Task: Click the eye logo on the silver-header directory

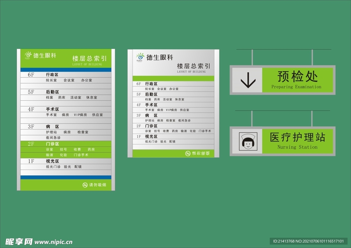Action: tap(140, 57)
